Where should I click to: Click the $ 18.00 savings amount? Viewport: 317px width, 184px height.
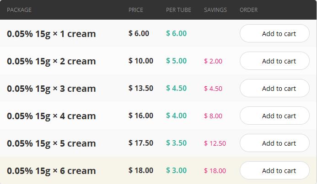(215, 171)
